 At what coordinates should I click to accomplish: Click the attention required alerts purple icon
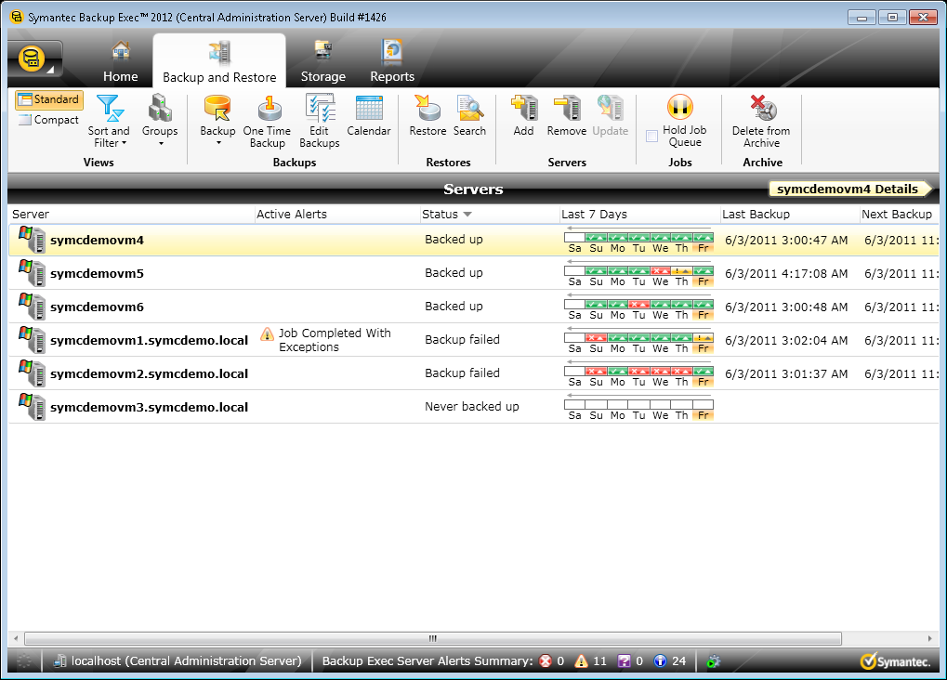point(624,661)
